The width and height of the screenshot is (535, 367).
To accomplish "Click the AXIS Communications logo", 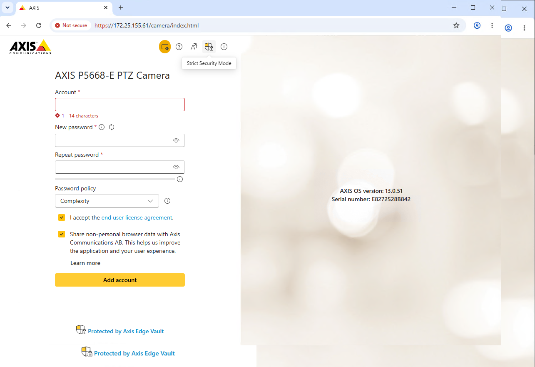I will pyautogui.click(x=30, y=47).
